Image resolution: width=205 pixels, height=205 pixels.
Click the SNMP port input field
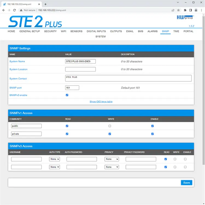coord(72,88)
